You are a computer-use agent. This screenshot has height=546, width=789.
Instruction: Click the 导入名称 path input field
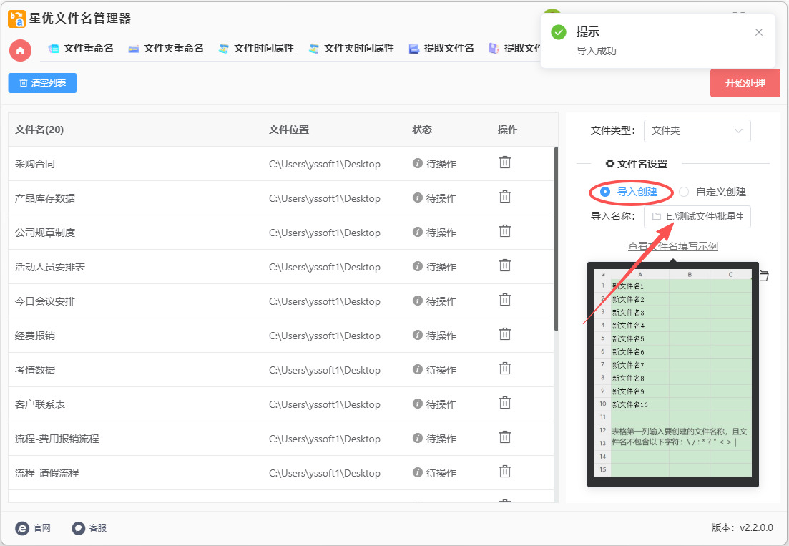[697, 216]
